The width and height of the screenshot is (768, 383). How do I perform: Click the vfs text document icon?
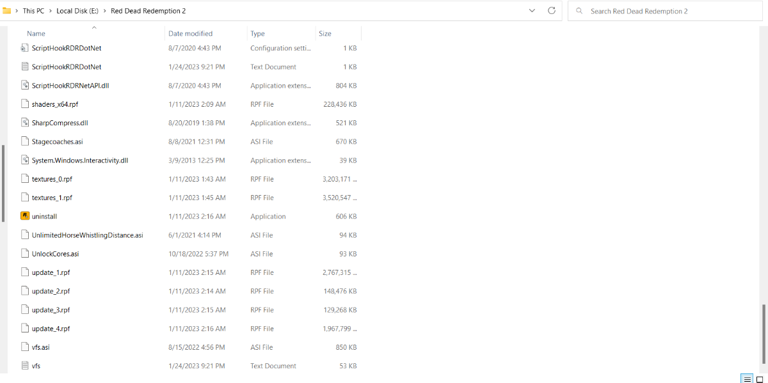pyautogui.click(x=25, y=366)
